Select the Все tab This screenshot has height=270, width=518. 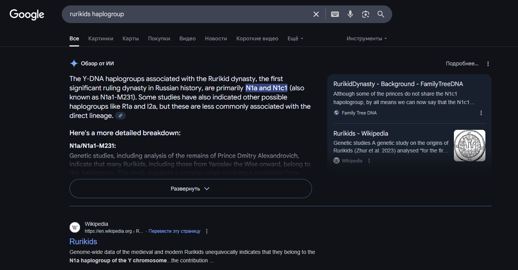pos(74,38)
